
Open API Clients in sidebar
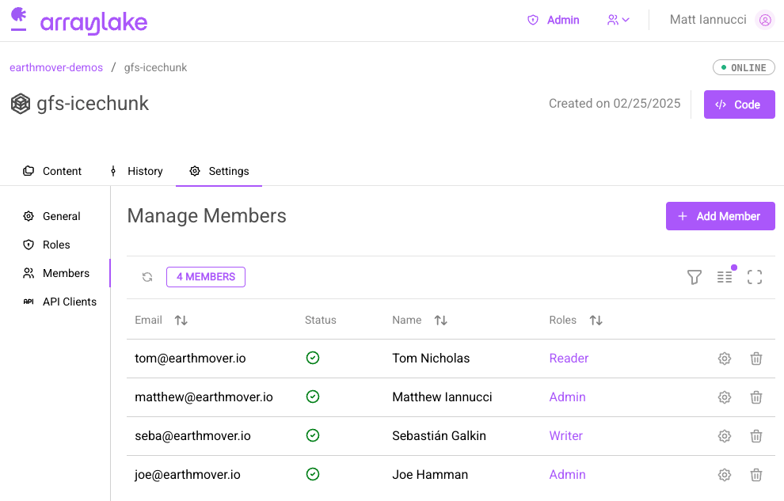point(59,302)
